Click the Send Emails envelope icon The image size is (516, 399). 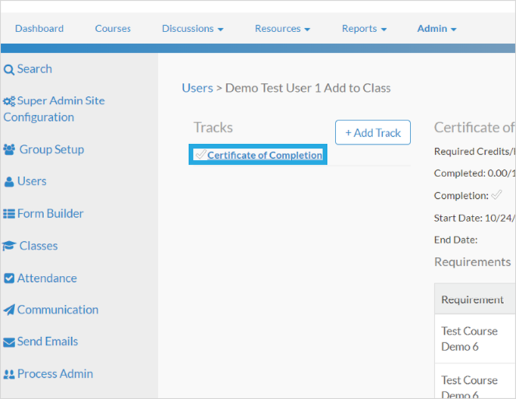9,342
